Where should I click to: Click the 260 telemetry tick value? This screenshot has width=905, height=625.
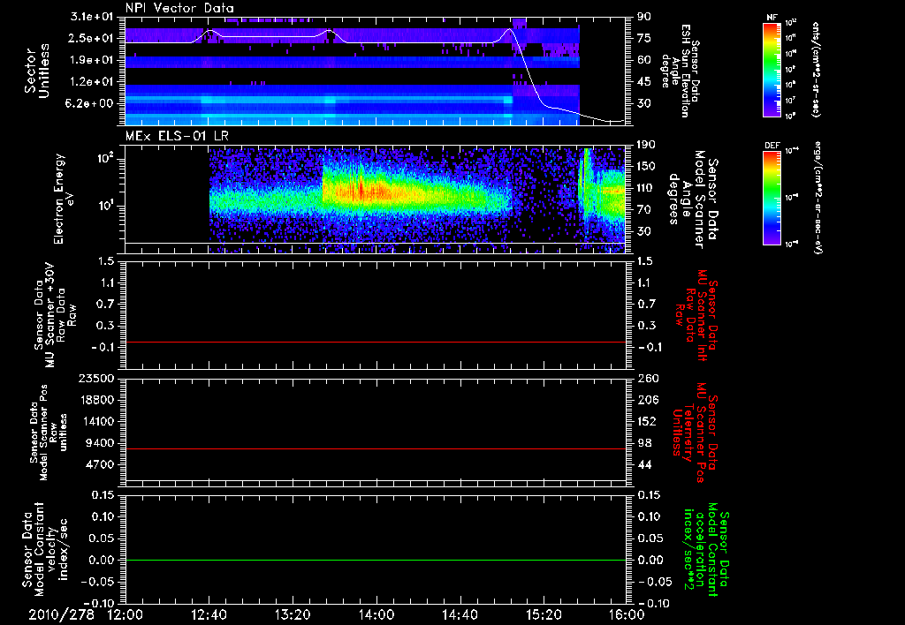pyautogui.click(x=646, y=379)
